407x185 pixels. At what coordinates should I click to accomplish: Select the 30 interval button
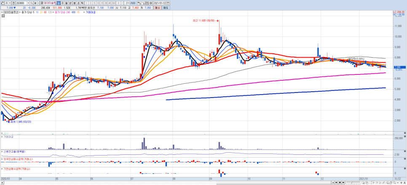click(x=106, y=3)
